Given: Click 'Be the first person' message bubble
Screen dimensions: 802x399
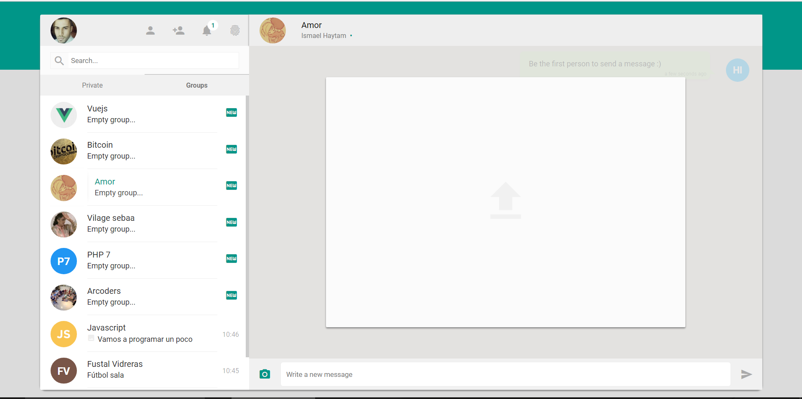Looking at the screenshot, I should click(615, 64).
